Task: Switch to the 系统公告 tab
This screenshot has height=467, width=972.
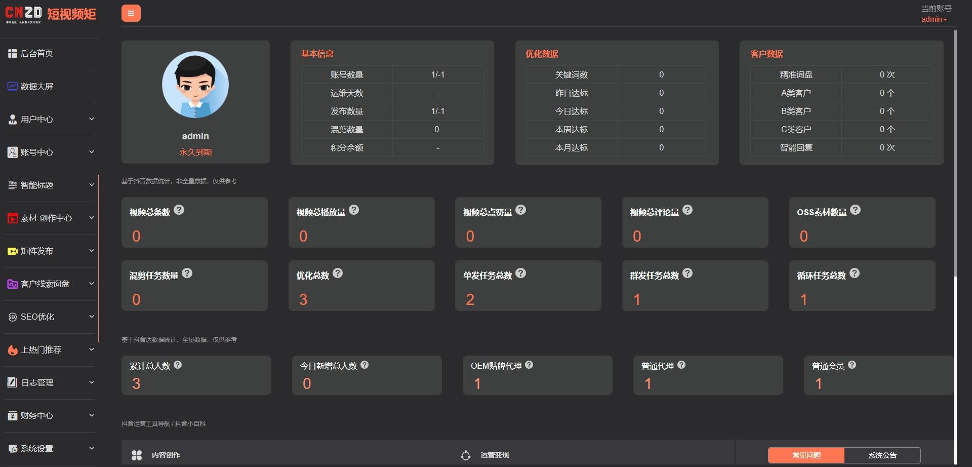Action: tap(882, 455)
